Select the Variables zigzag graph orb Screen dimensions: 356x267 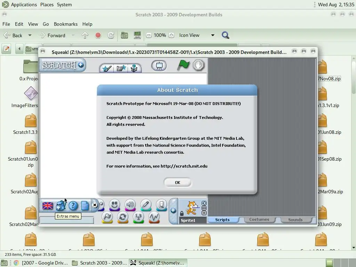click(154, 217)
